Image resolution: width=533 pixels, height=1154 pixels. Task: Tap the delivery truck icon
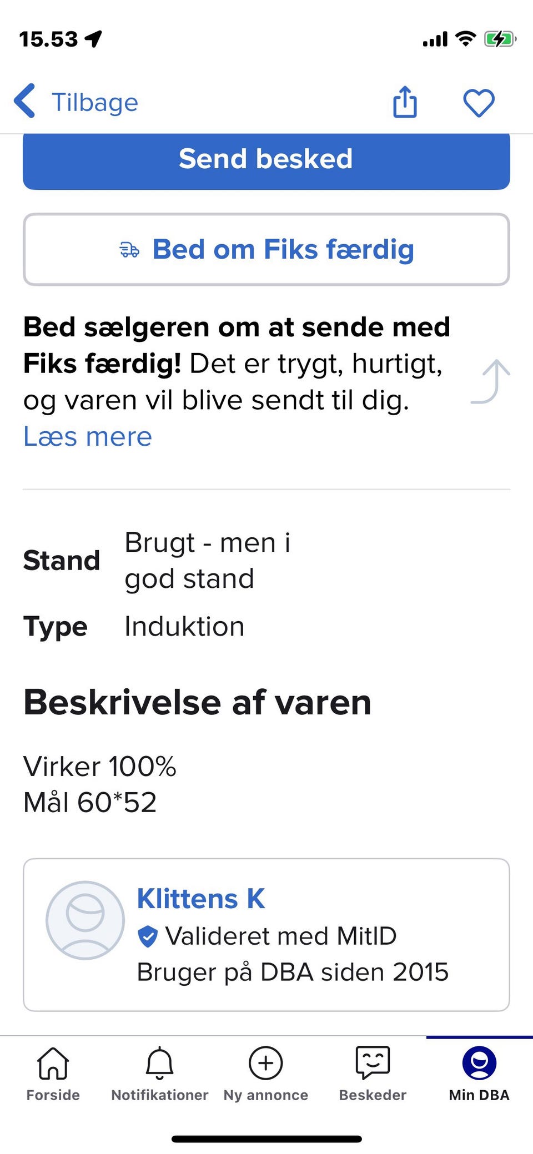pyautogui.click(x=129, y=250)
